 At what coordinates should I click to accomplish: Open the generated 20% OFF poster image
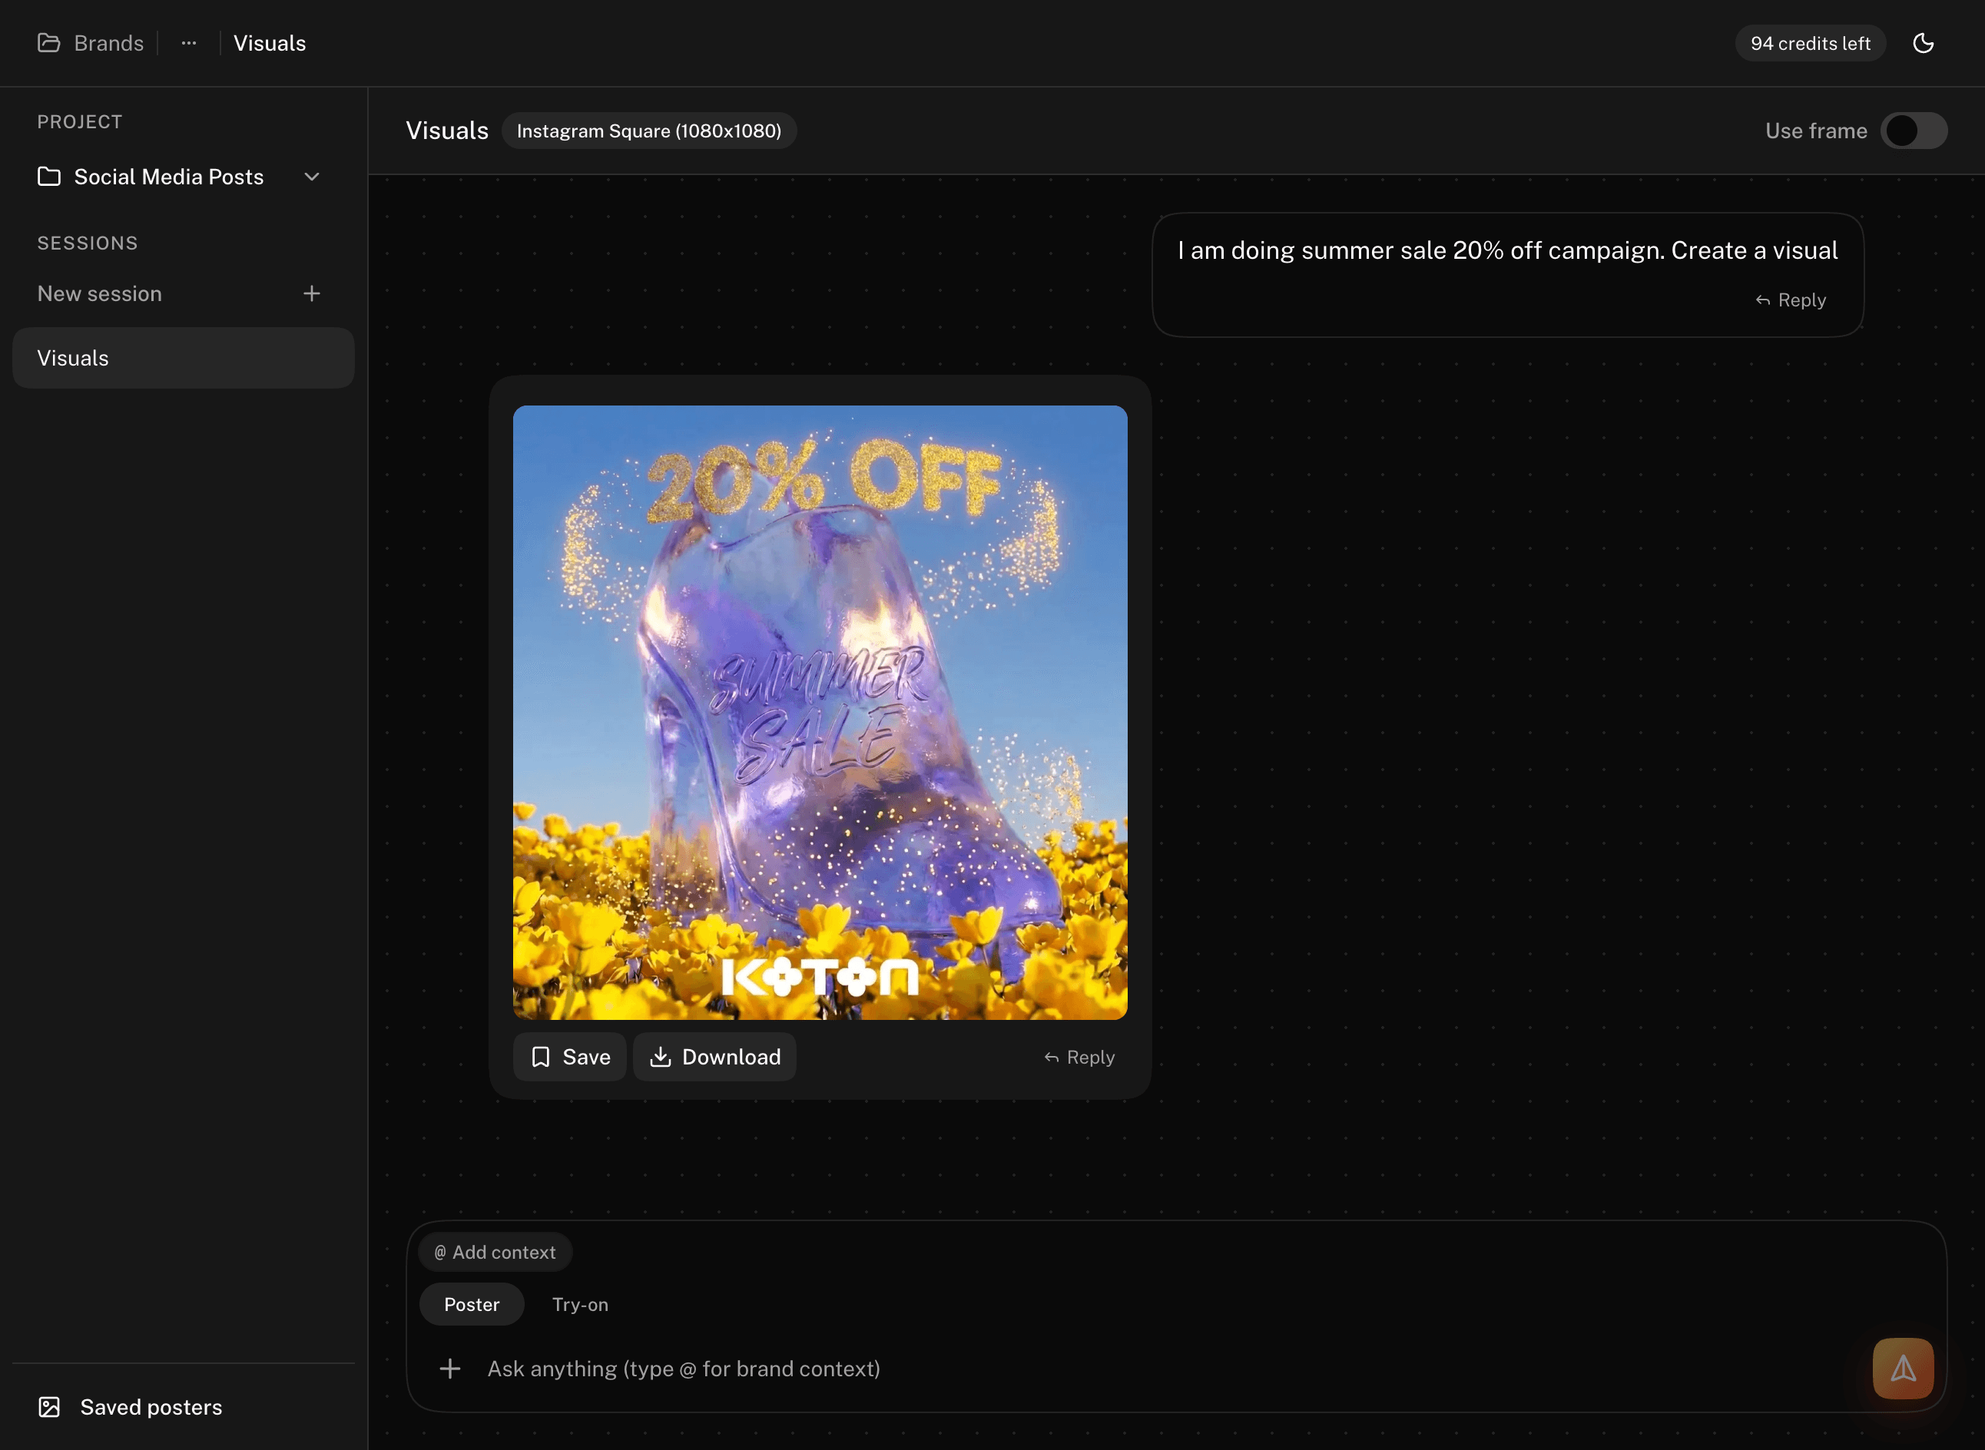coord(819,712)
